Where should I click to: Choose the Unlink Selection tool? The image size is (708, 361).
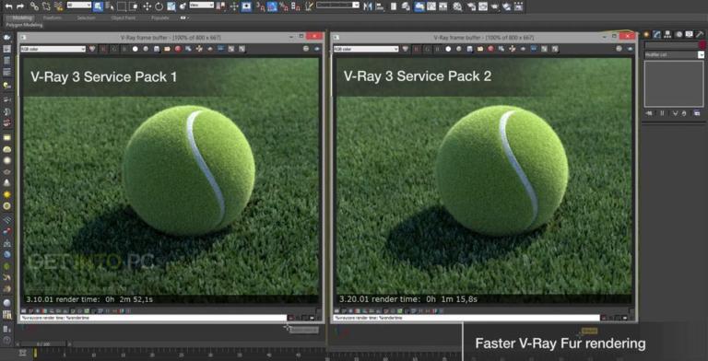click(46, 6)
